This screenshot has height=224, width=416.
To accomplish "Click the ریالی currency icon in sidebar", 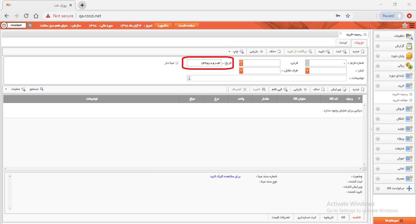I will 409,66.
